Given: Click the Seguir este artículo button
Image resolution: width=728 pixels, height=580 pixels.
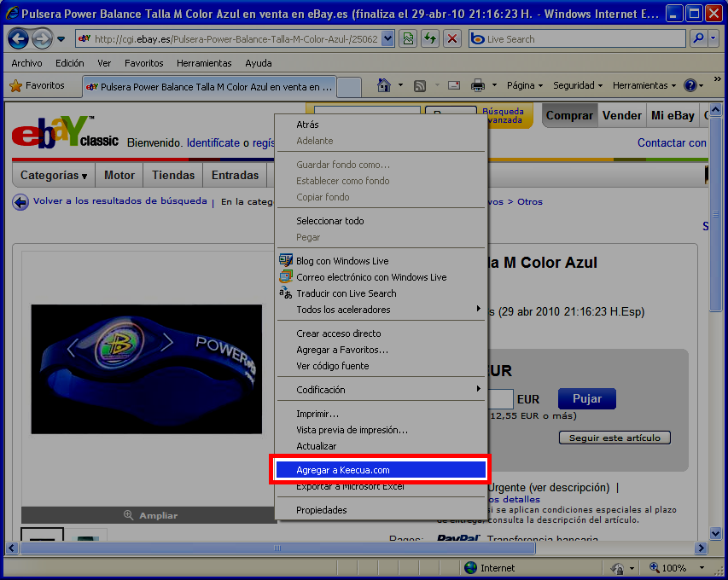Looking at the screenshot, I should [614, 438].
